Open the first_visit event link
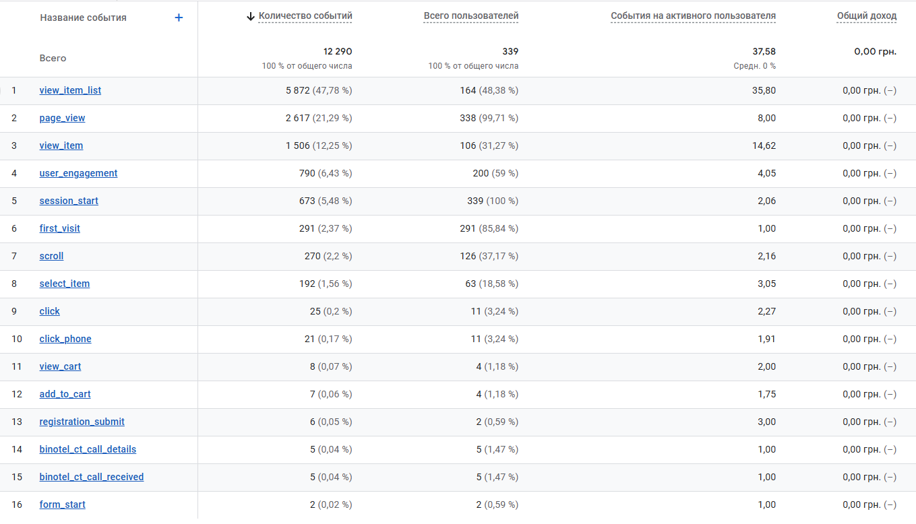The image size is (916, 524). click(x=59, y=228)
